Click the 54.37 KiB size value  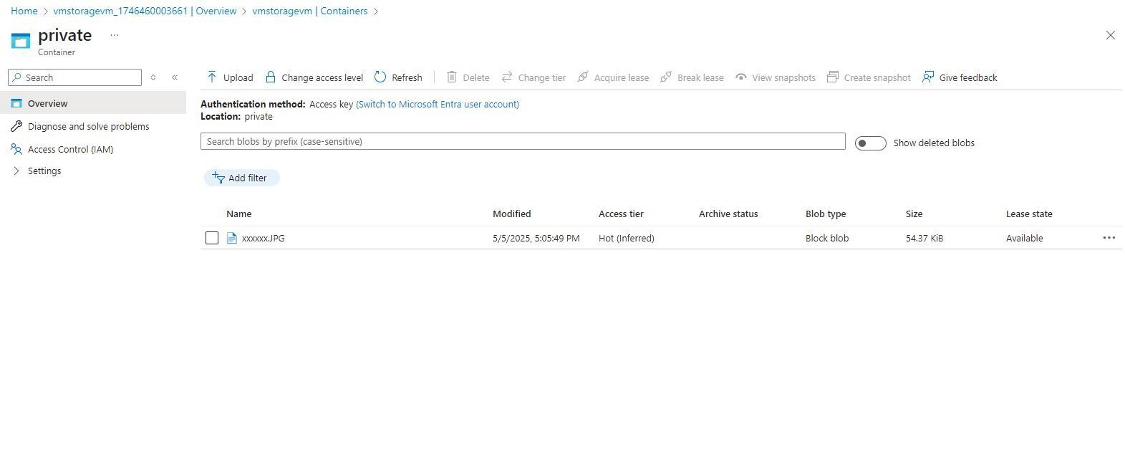pyautogui.click(x=924, y=238)
